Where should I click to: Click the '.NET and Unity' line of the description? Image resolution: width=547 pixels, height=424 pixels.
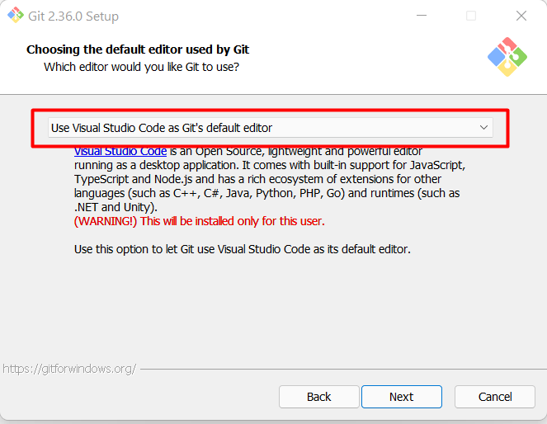(x=116, y=207)
